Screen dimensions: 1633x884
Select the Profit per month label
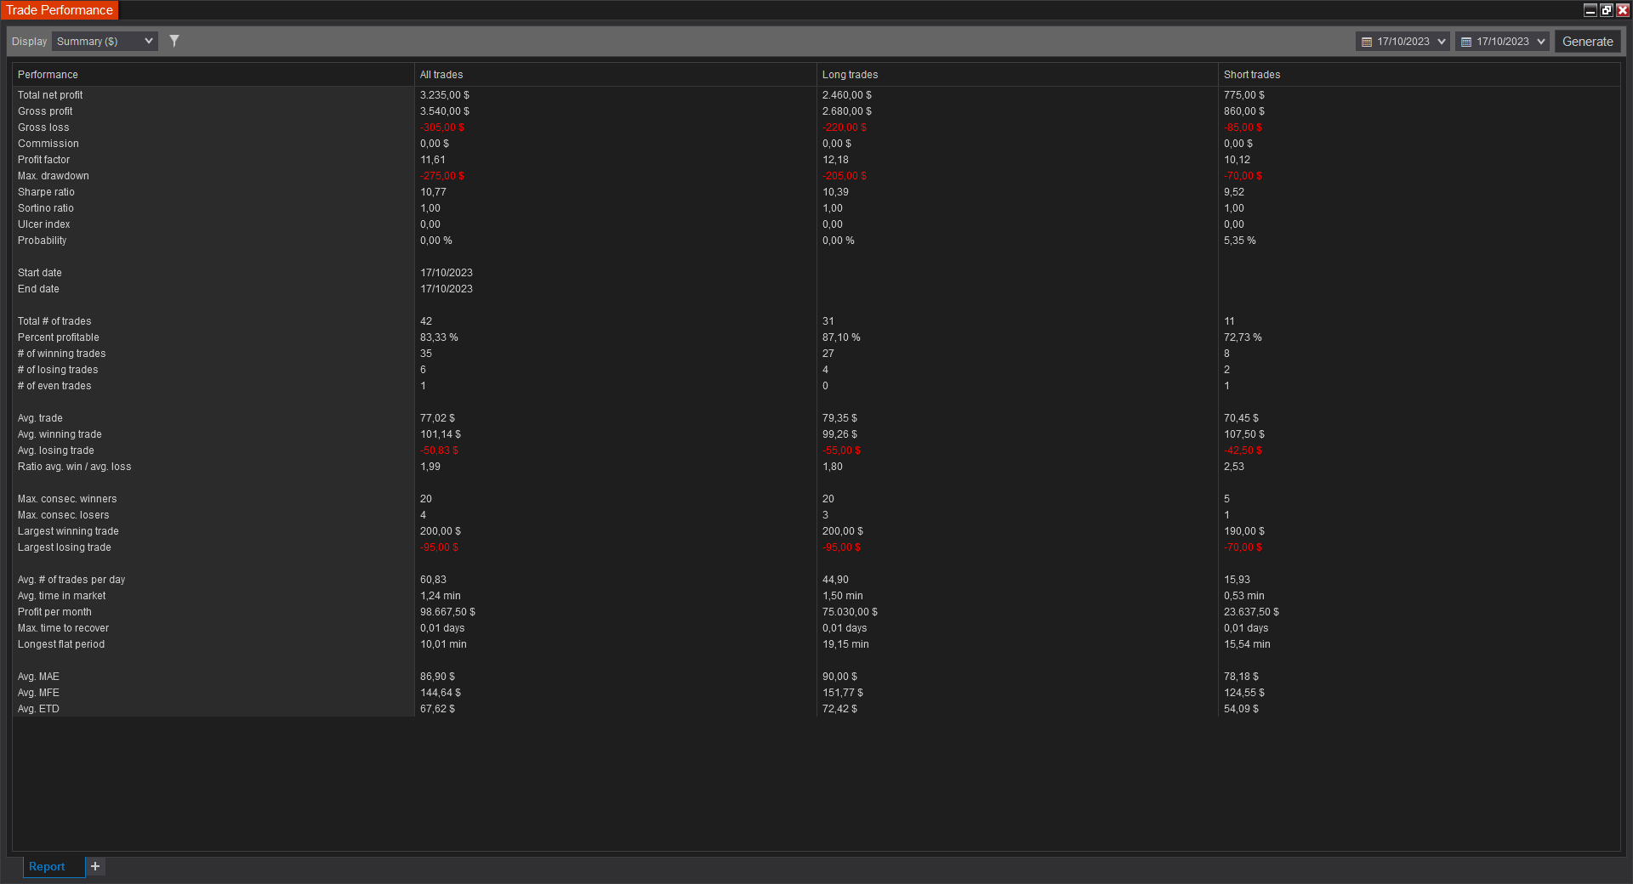click(x=54, y=612)
